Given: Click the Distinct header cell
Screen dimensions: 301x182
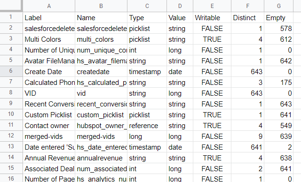Looking at the screenshot, I should [x=248, y=18].
